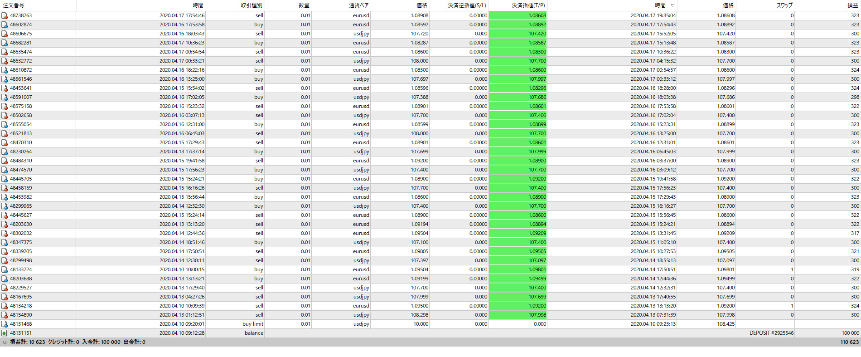
Task: Click the order icon for order 48738763
Action: (x=5, y=15)
